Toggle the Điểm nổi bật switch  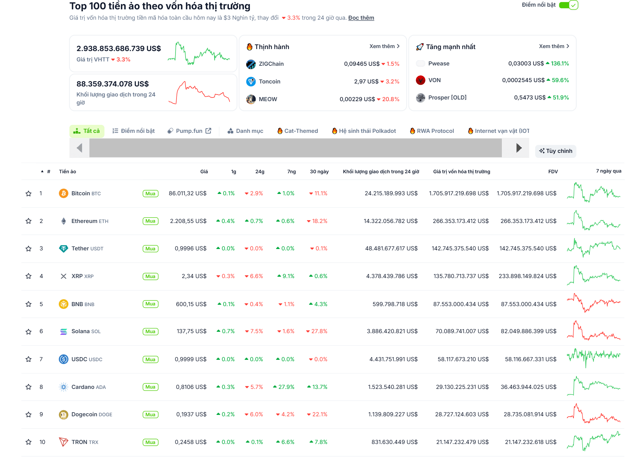tap(569, 5)
